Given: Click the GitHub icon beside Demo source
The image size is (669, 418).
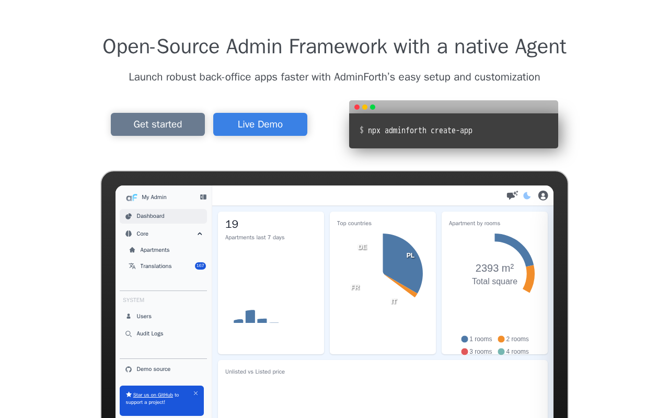Looking at the screenshot, I should point(129,369).
